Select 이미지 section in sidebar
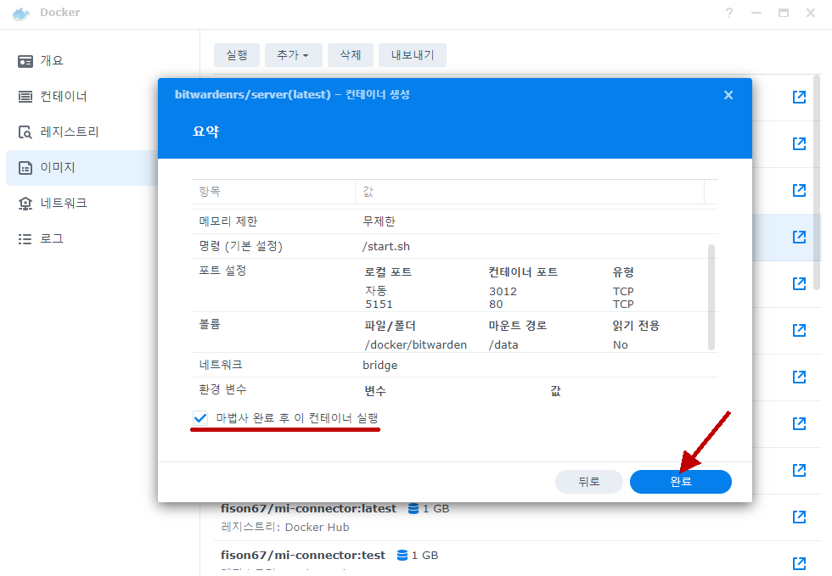The width and height of the screenshot is (832, 576). coord(82,168)
